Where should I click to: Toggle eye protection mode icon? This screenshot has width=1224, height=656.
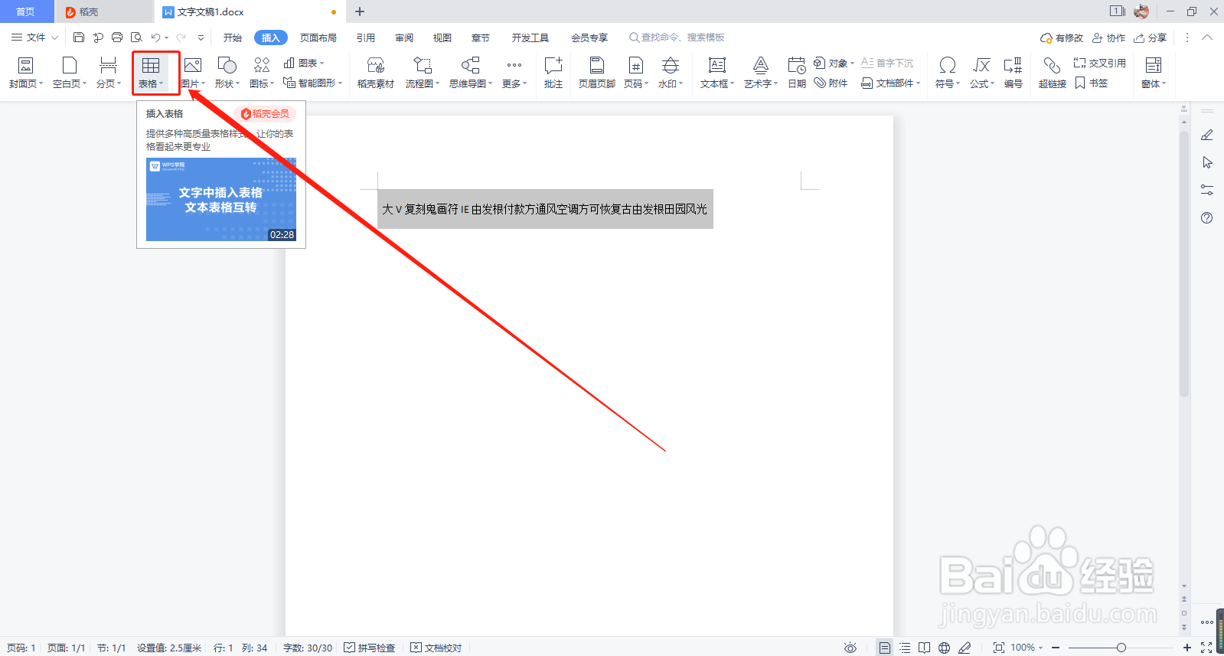pos(850,648)
